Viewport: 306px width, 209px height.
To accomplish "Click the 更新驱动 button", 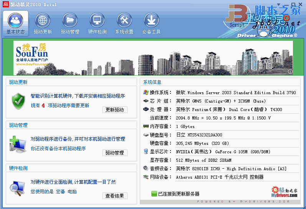I will (x=115, y=109).
